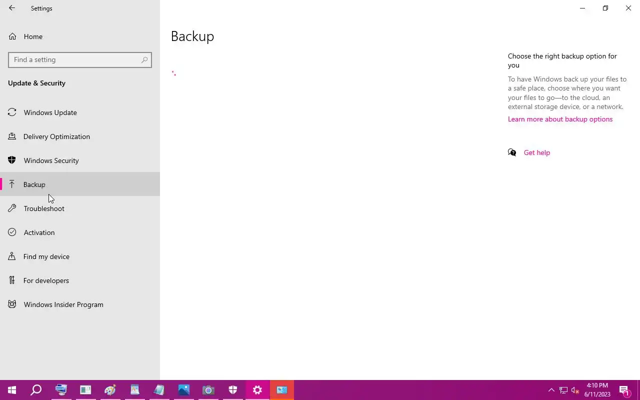Open the network status tray icon

(563, 390)
